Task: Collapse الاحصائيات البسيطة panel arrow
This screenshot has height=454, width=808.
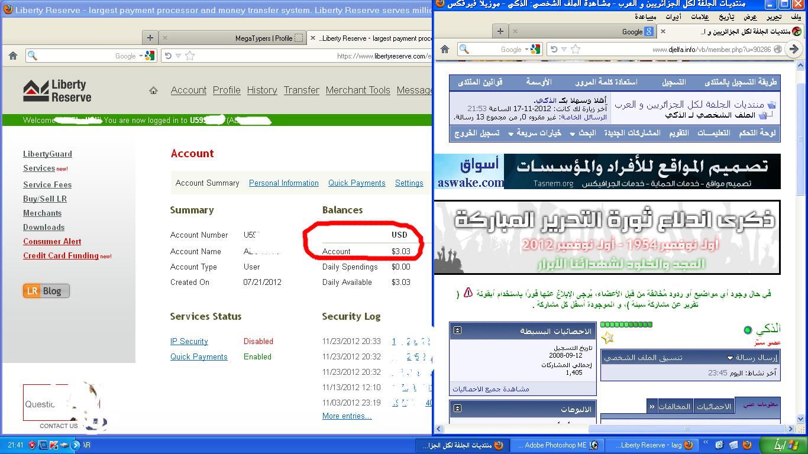Action: click(457, 330)
